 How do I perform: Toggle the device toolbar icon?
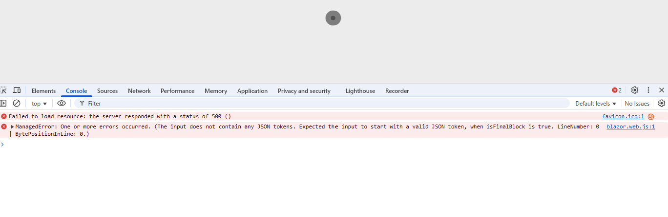[x=17, y=90]
